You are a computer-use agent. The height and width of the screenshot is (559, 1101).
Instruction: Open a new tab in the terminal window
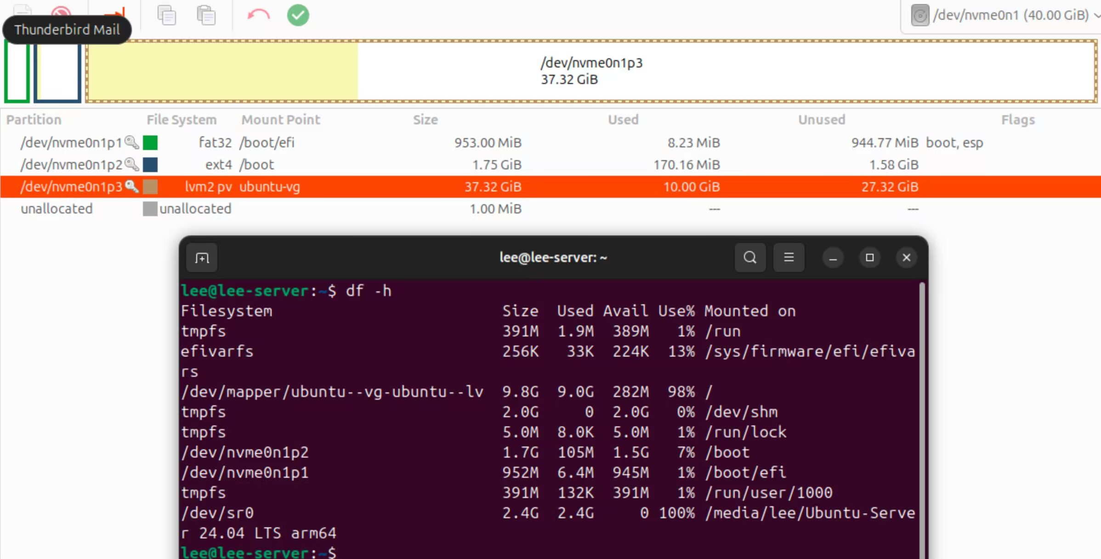click(202, 258)
